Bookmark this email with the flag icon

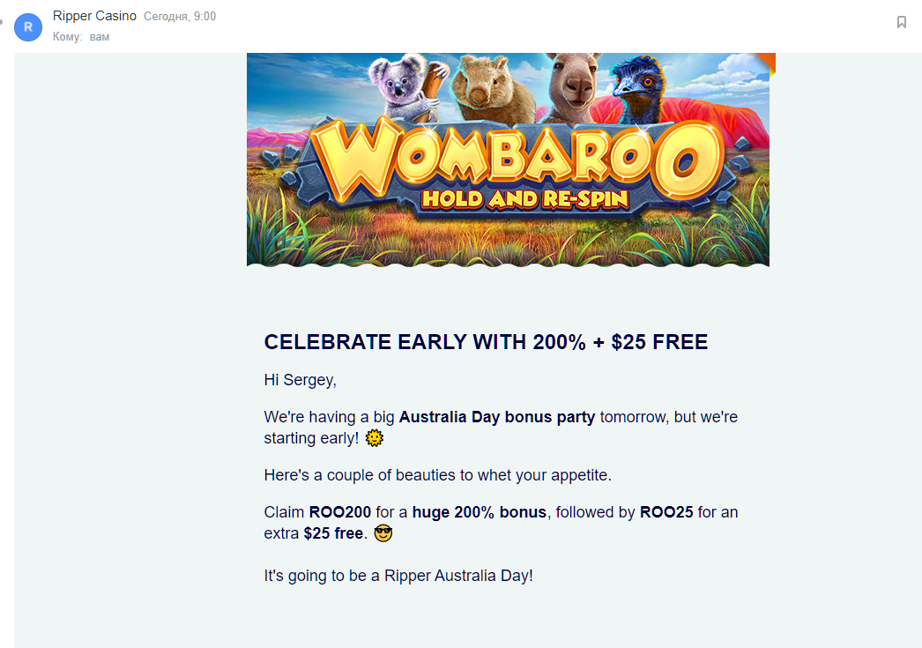tap(902, 22)
